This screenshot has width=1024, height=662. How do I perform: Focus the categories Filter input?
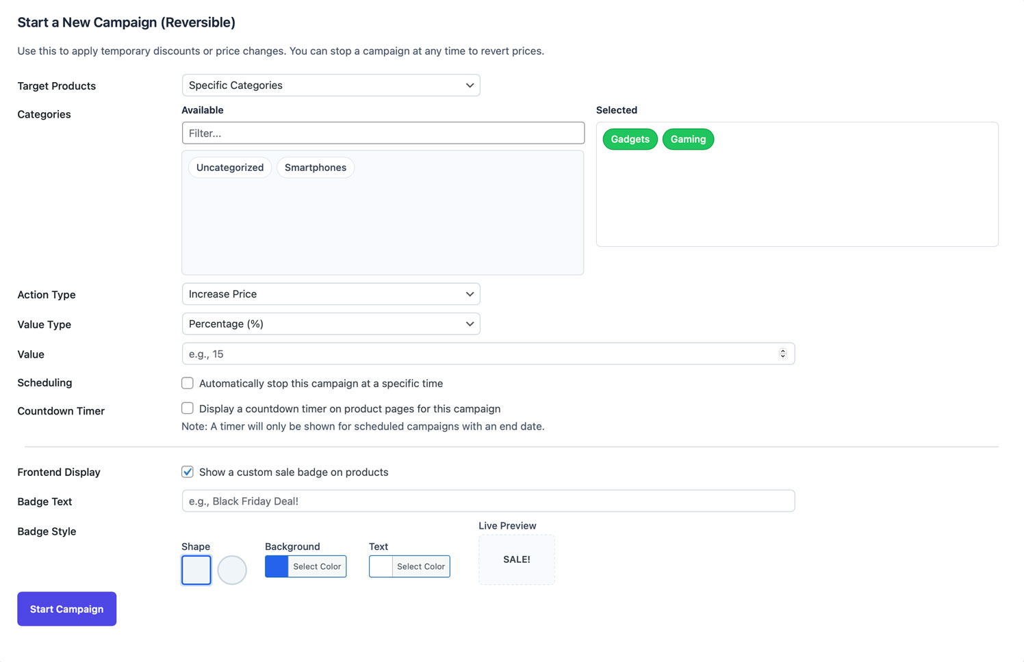tap(383, 133)
